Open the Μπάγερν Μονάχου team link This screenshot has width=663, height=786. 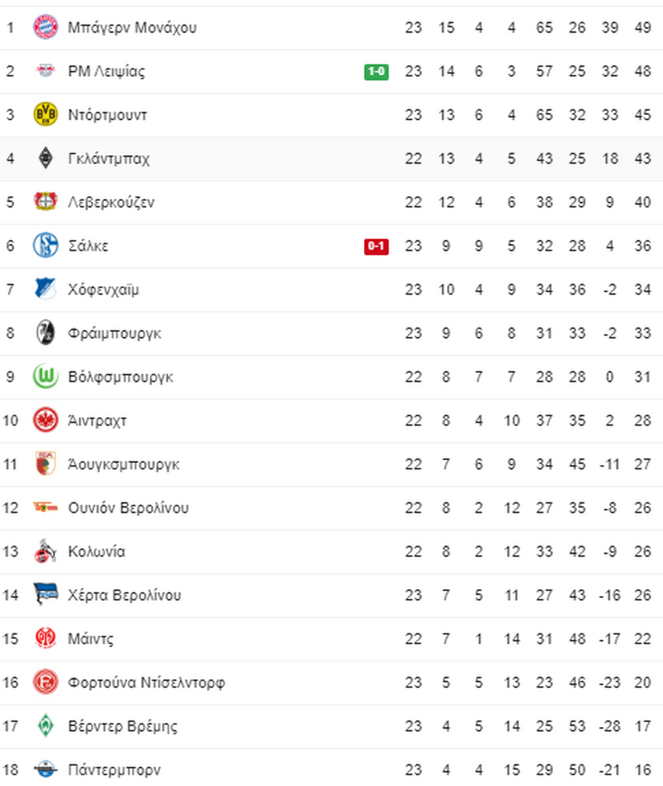coord(132,27)
